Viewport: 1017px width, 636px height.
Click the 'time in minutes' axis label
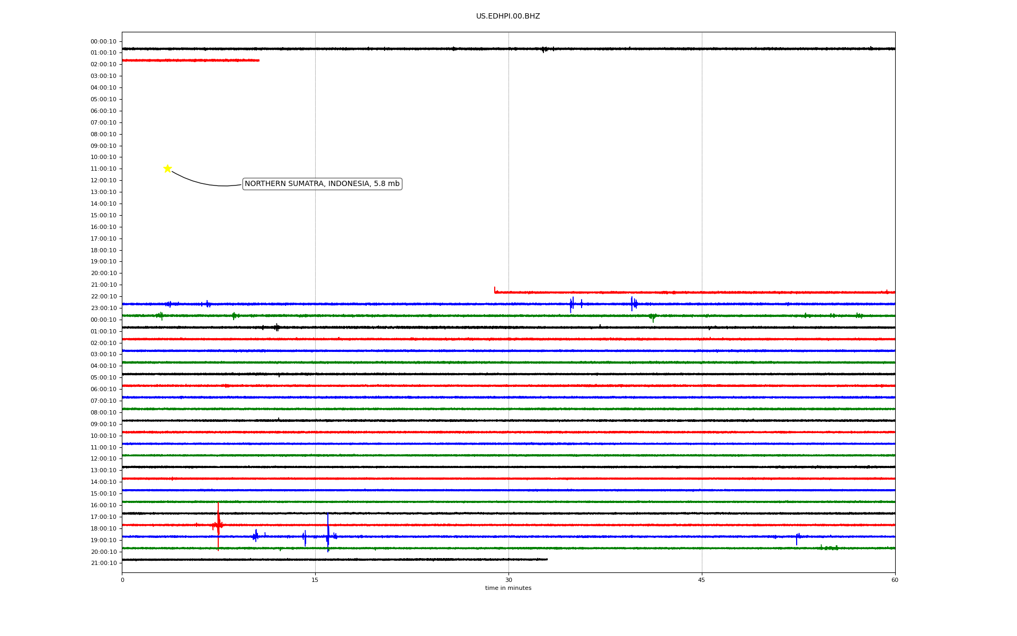click(507, 588)
